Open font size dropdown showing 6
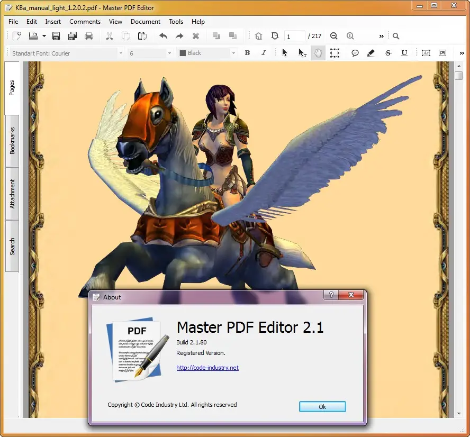This screenshot has width=470, height=437. (x=150, y=53)
